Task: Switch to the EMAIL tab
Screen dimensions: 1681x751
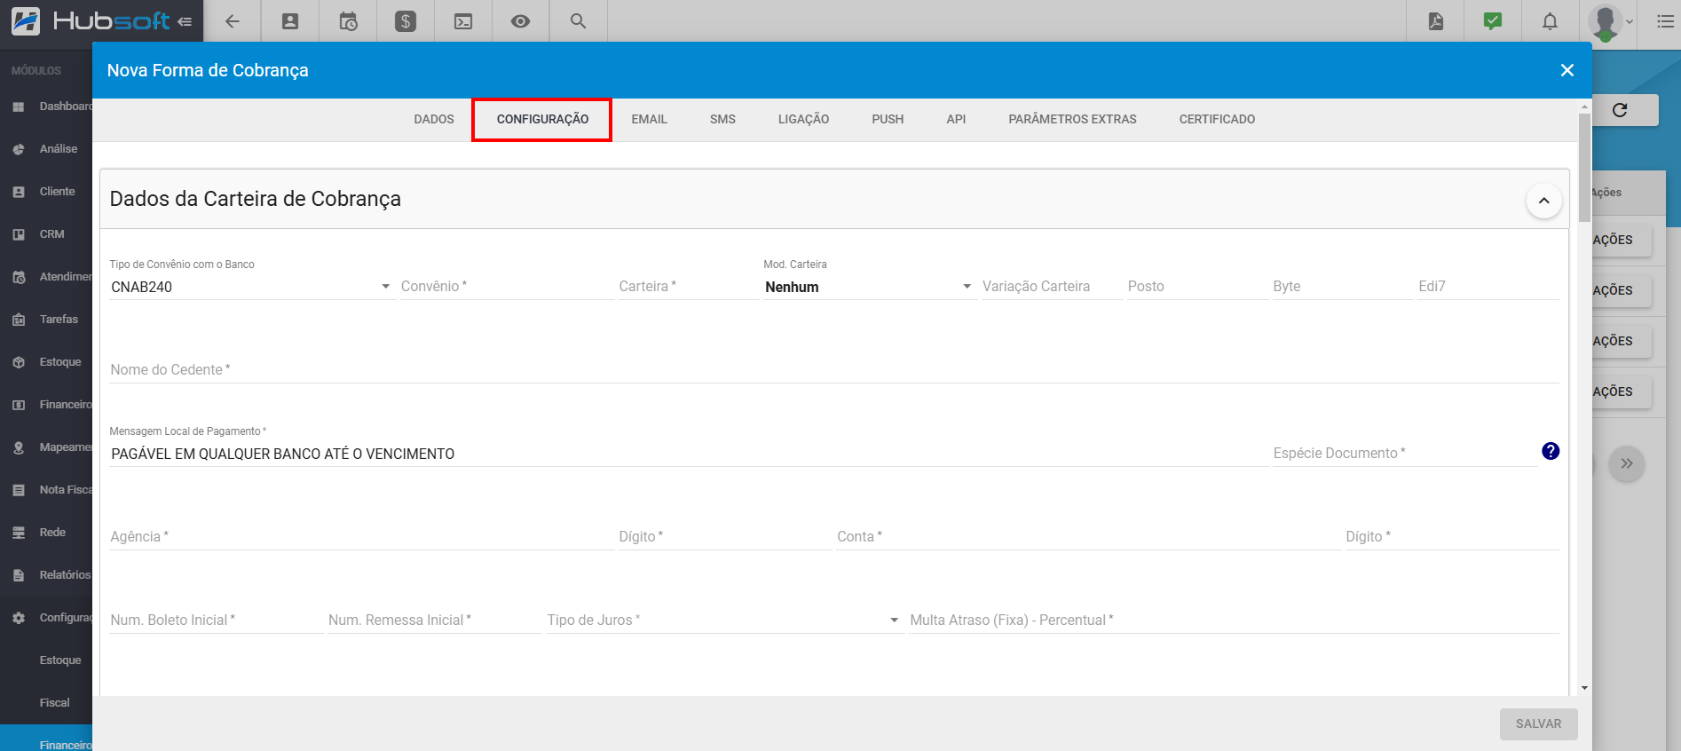Action: click(649, 119)
